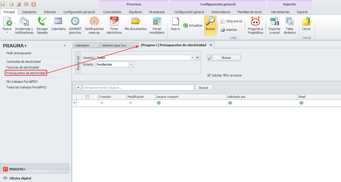
Task: Open the Alquileres ribbon tab
Action: point(135,12)
